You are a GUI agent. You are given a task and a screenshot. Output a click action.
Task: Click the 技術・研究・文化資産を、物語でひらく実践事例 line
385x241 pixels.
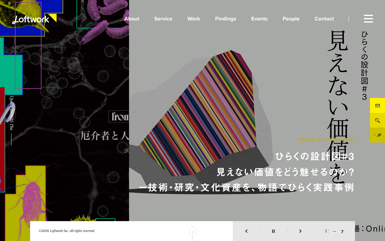click(247, 187)
